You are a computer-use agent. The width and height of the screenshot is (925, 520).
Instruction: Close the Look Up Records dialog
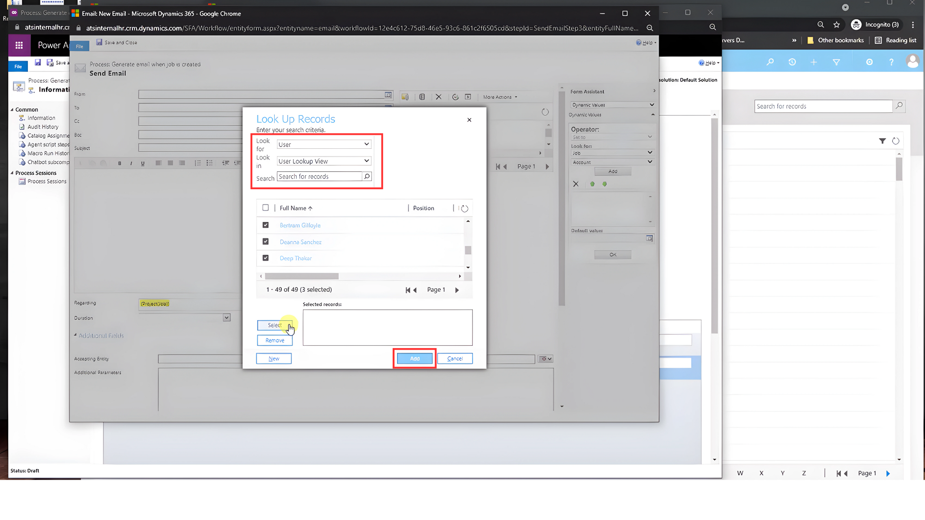469,120
